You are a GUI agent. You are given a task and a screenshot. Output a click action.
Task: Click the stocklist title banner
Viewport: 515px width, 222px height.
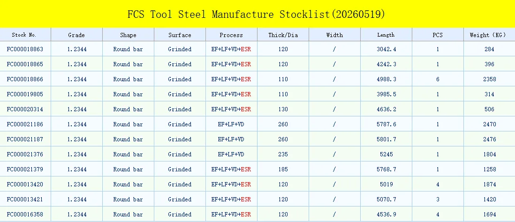click(x=257, y=14)
